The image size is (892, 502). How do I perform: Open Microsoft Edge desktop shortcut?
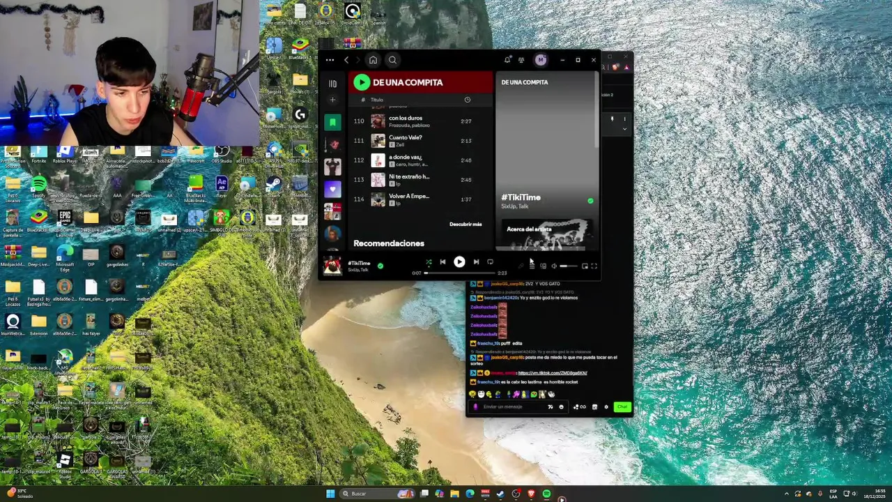65,256
